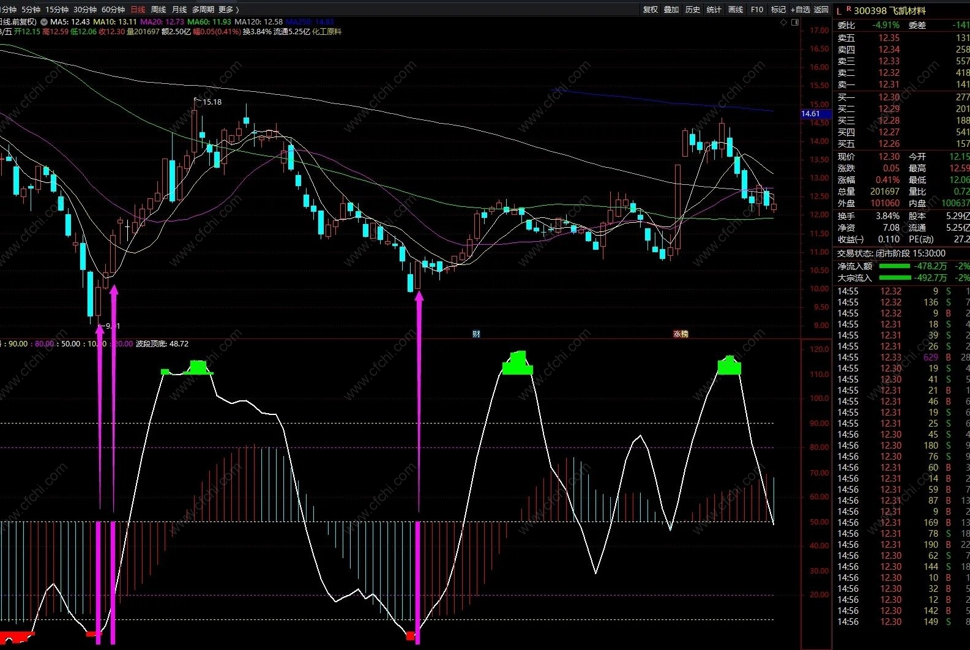Select the 周线 weekly chart tab
This screenshot has width=970, height=650.
coord(159,10)
